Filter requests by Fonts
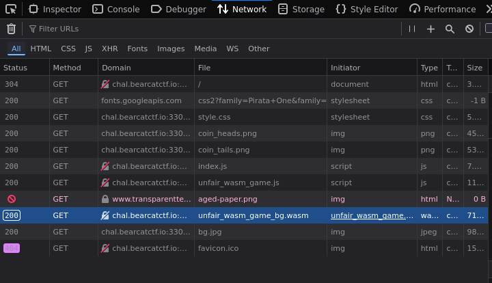492x283 pixels. [x=137, y=49]
